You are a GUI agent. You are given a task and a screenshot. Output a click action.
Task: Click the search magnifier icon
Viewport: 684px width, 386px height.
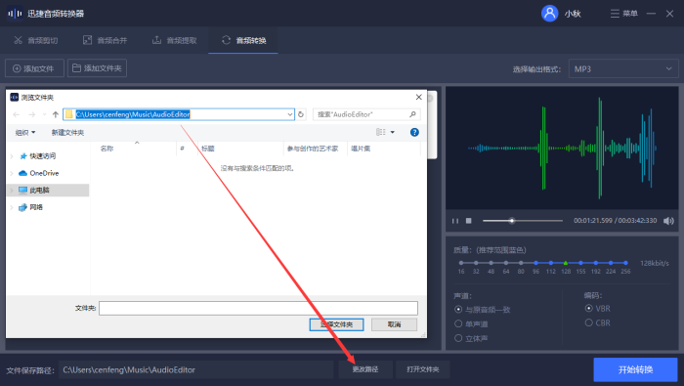412,114
